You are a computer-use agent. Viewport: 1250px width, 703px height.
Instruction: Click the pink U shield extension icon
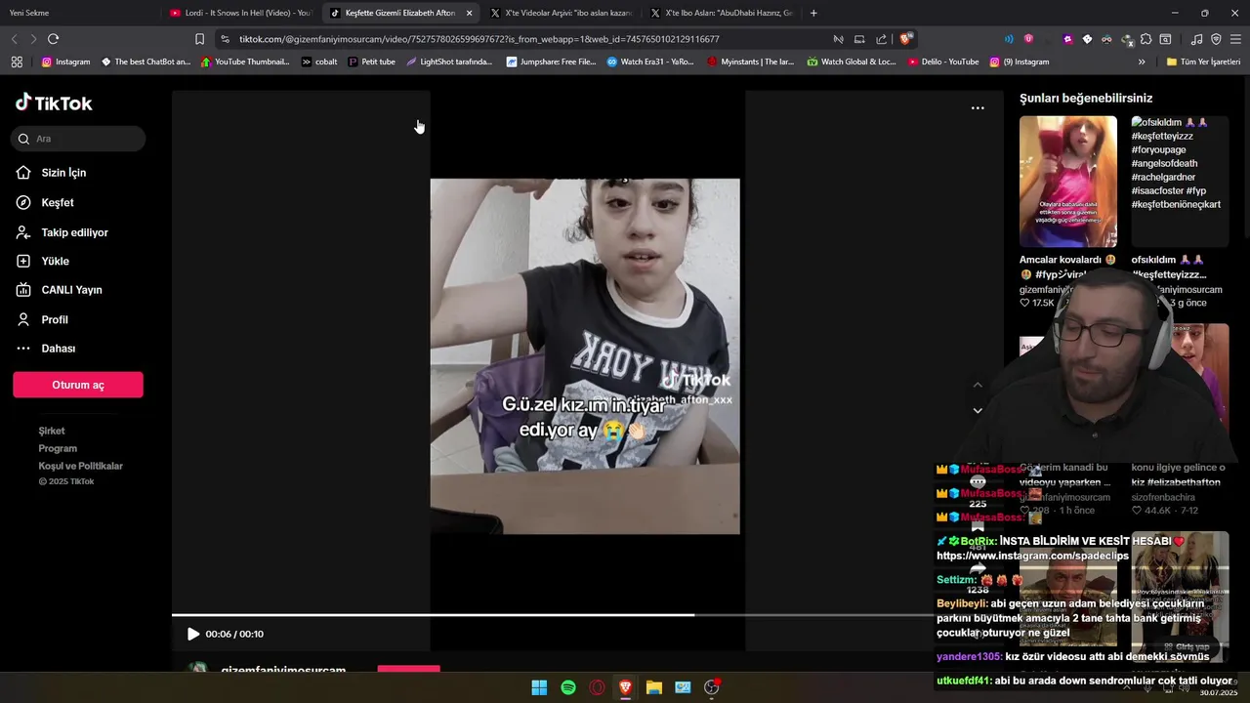(x=1028, y=39)
